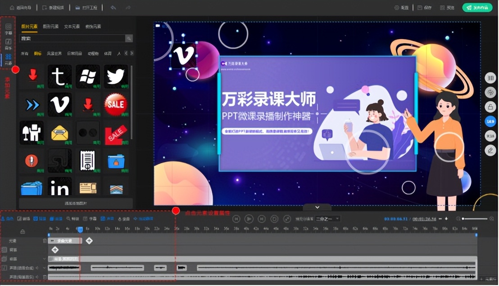Screen dimensions: 499x286
Task: Click the green publish button top right
Action: (x=477, y=8)
